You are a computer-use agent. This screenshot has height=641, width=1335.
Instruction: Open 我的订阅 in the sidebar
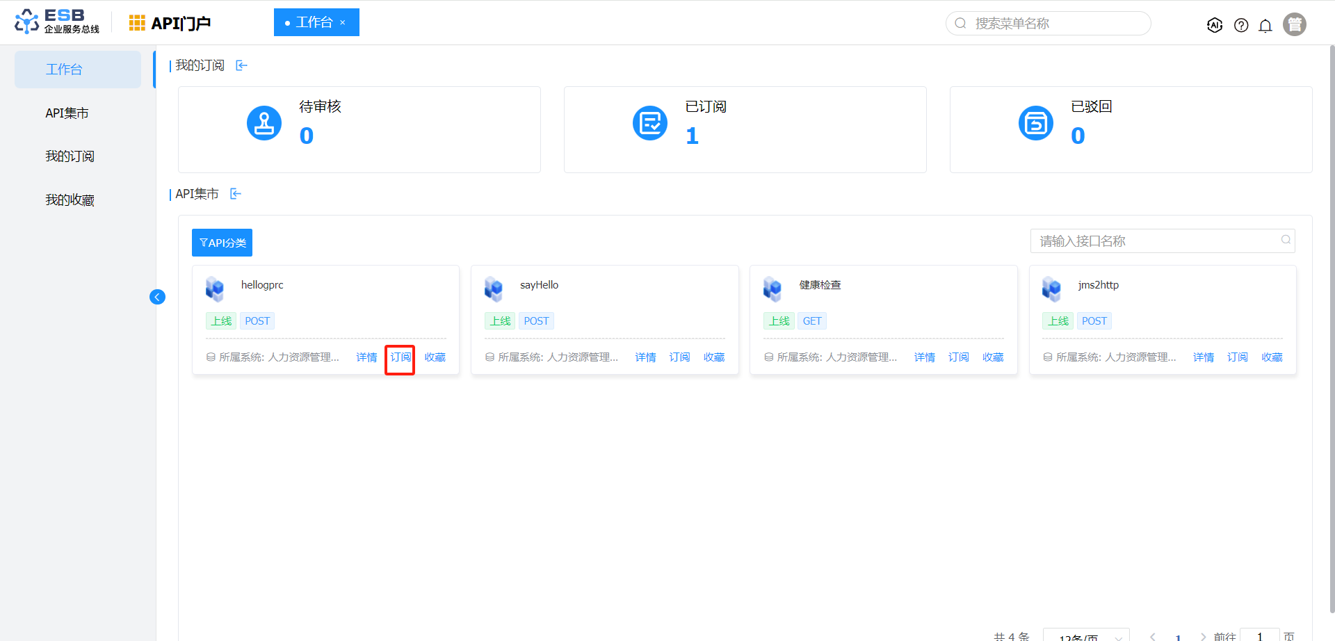pyautogui.click(x=70, y=156)
